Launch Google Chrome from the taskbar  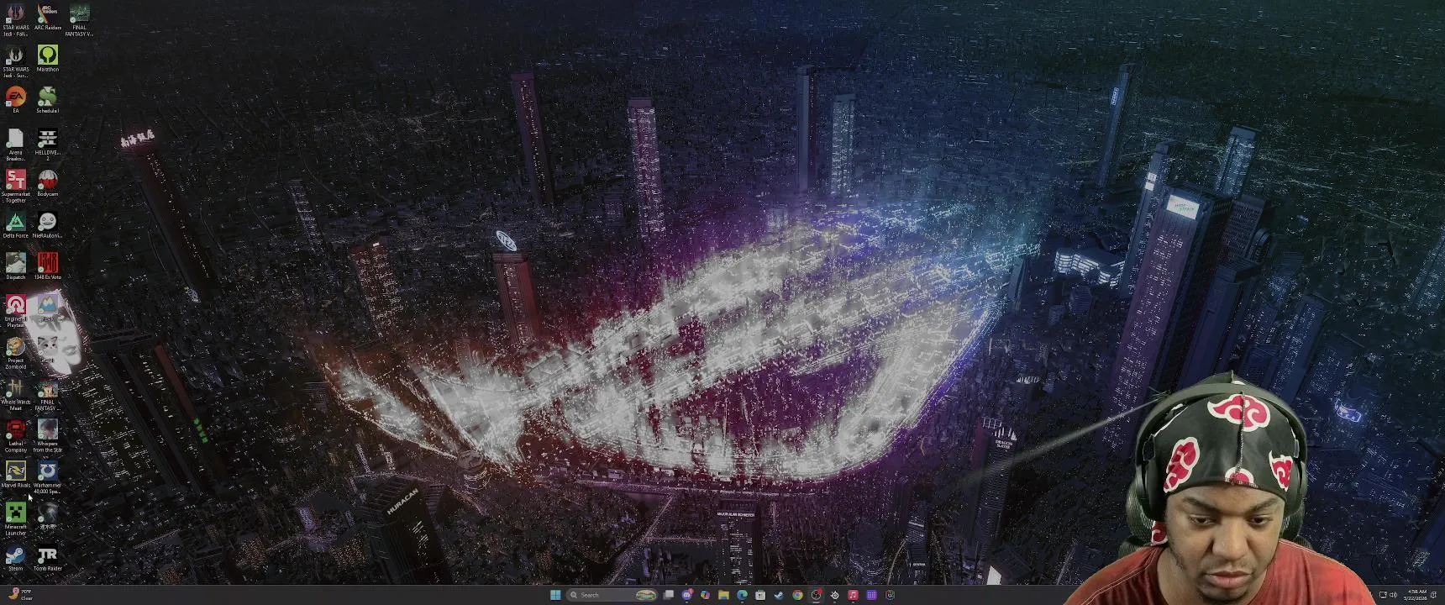click(x=797, y=595)
